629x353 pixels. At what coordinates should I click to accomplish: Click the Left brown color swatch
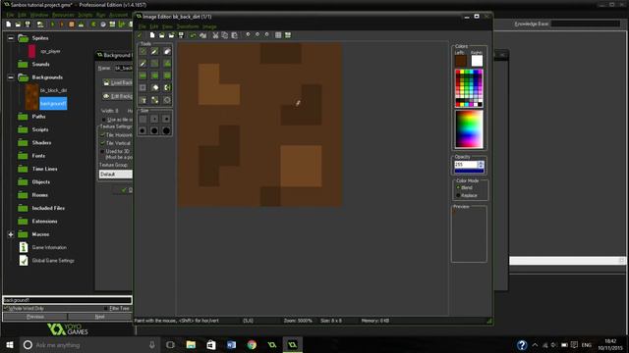coord(461,61)
